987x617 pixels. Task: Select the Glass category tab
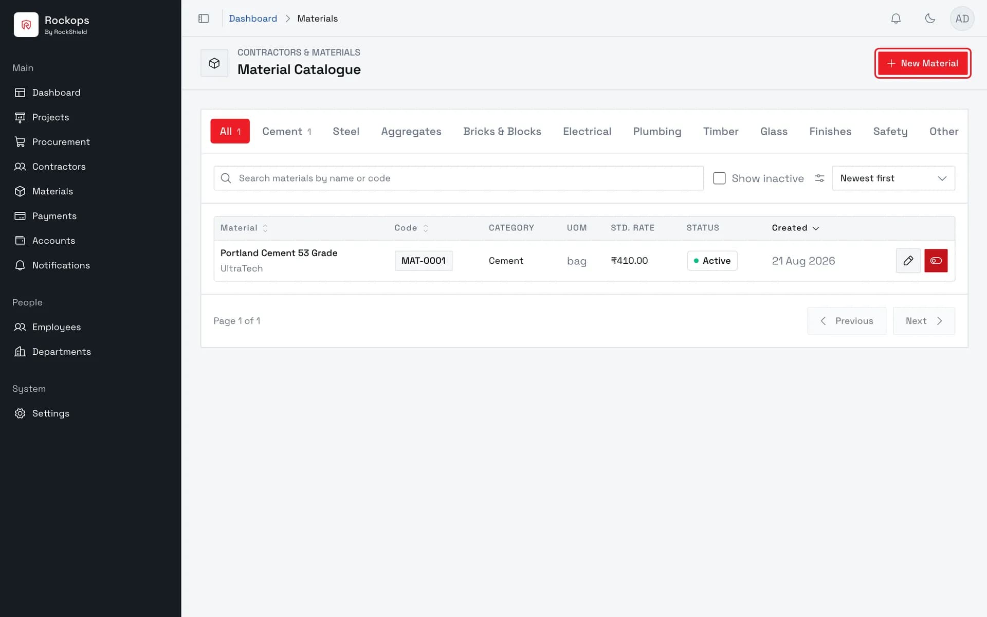(774, 131)
